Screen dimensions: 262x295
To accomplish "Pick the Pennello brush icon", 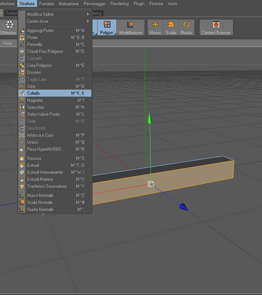I will tap(22, 44).
